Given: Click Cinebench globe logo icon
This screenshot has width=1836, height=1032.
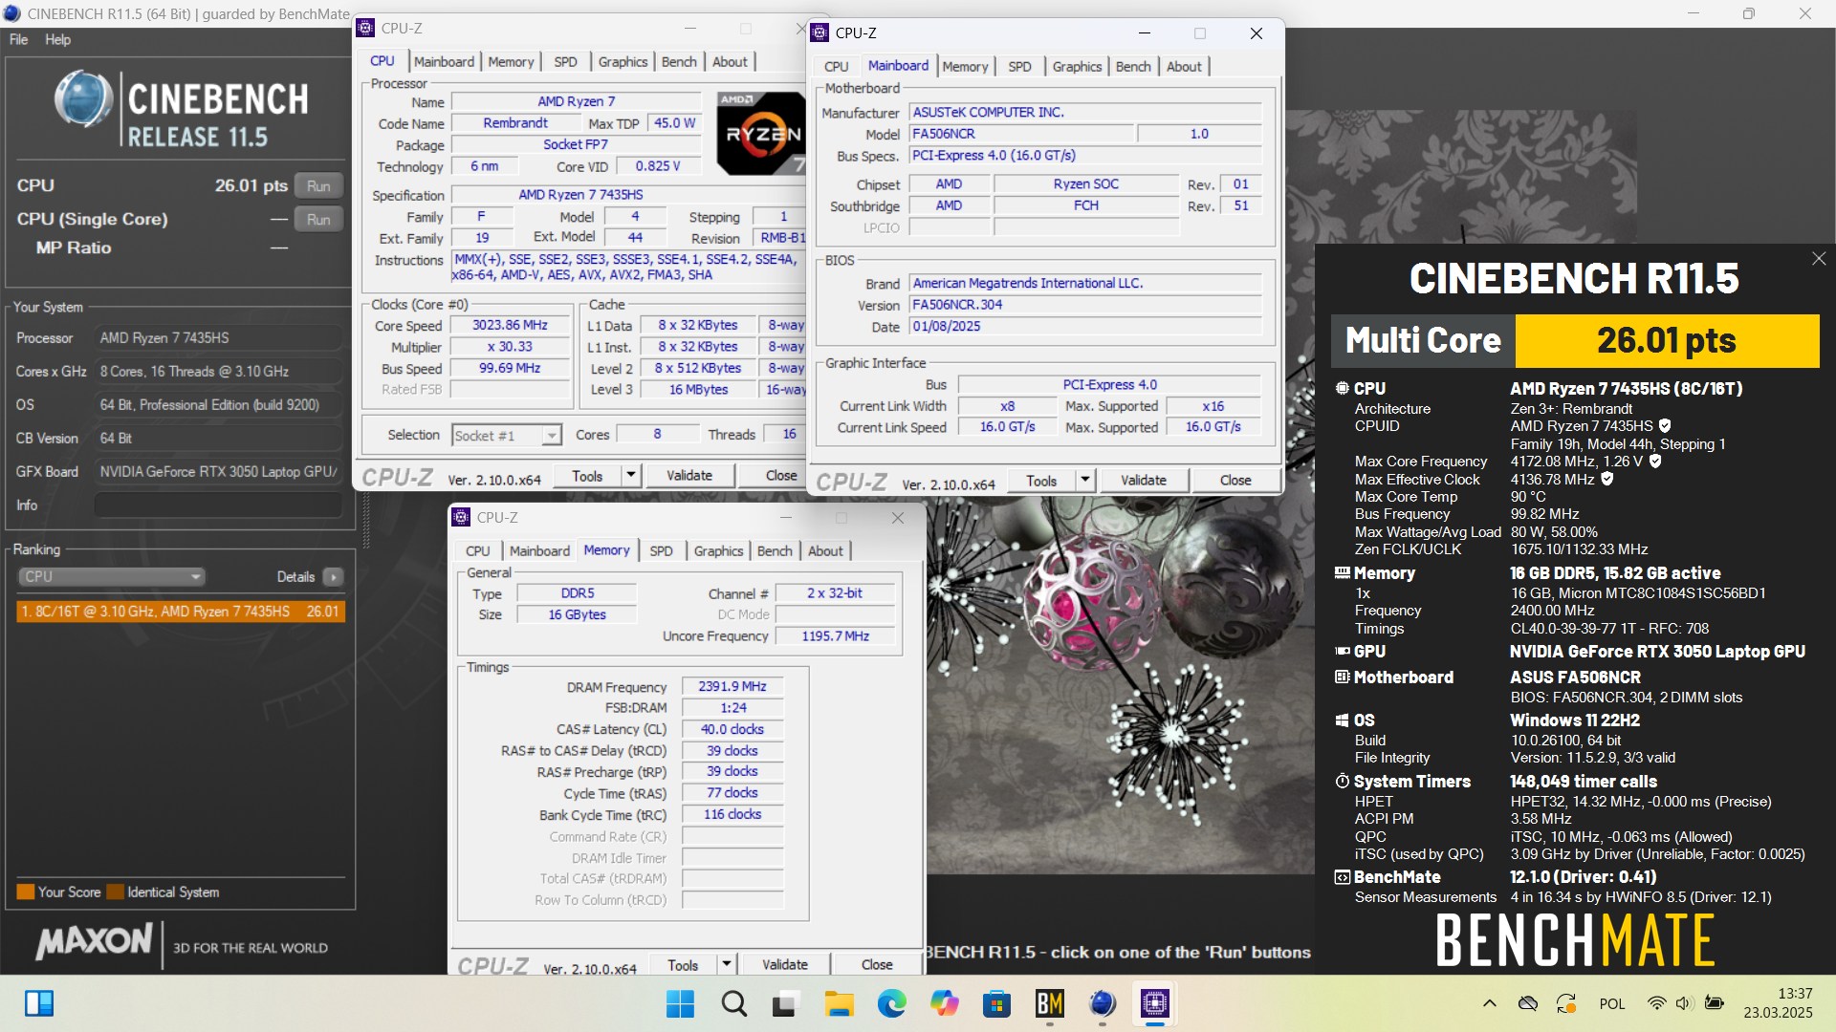Looking at the screenshot, I should click(x=84, y=99).
